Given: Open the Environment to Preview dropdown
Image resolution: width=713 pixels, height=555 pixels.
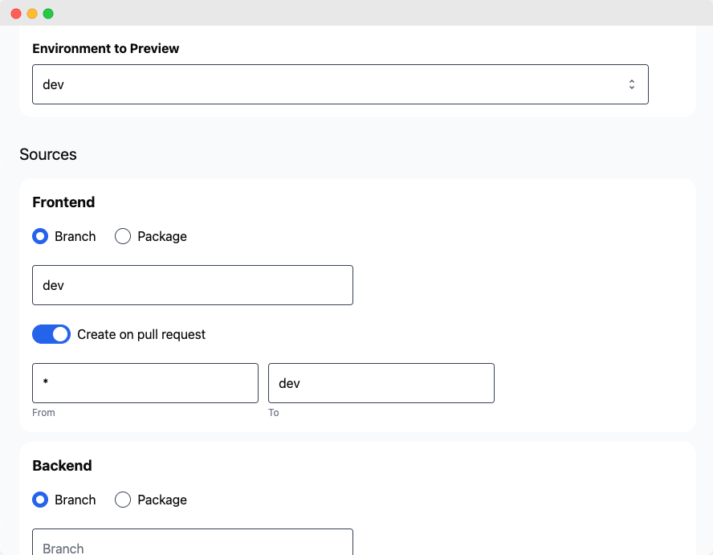Looking at the screenshot, I should (x=340, y=84).
